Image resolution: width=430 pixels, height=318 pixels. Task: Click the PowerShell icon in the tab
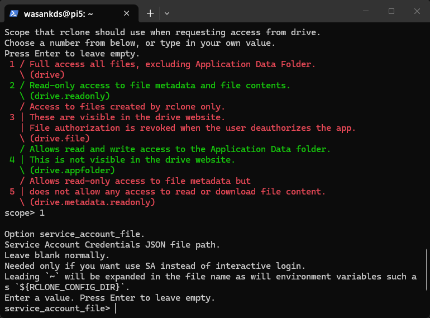(x=14, y=13)
